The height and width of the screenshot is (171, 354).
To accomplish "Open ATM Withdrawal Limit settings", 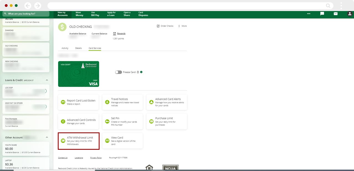I will pos(79,141).
